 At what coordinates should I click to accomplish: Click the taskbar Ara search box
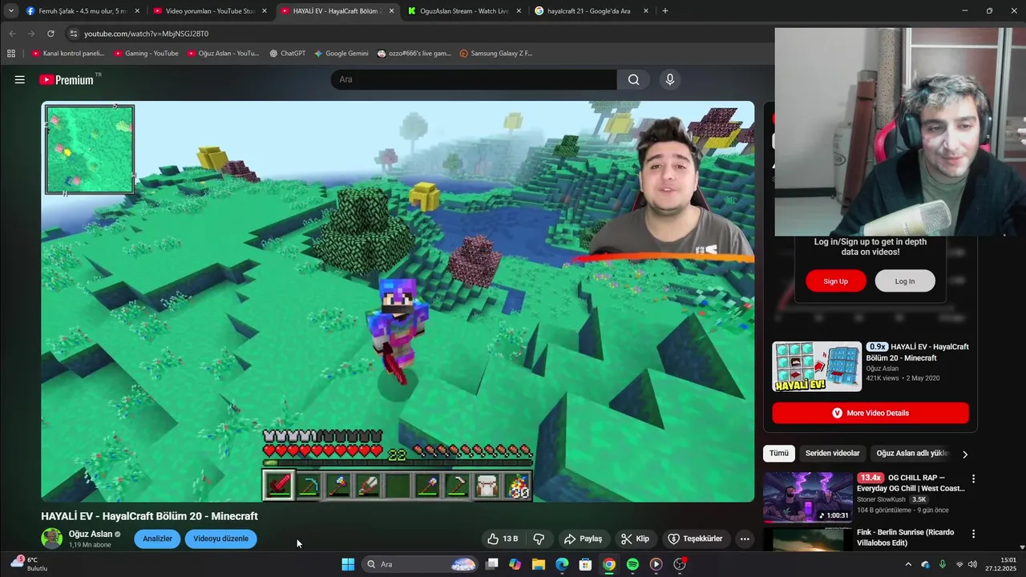click(x=420, y=564)
